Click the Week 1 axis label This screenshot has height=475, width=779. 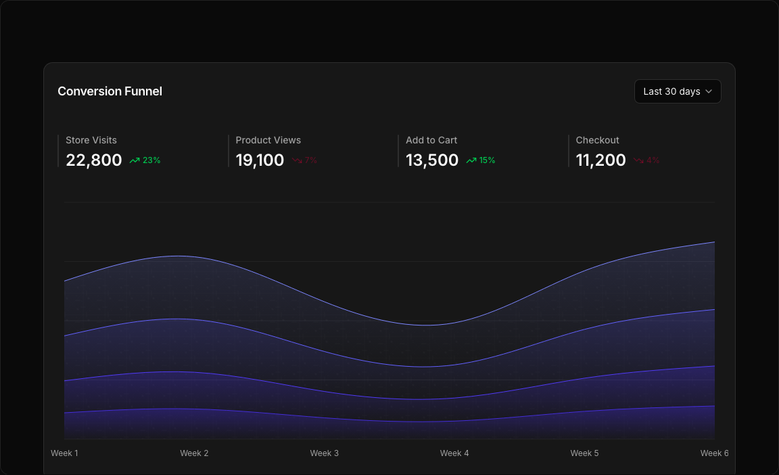64,453
